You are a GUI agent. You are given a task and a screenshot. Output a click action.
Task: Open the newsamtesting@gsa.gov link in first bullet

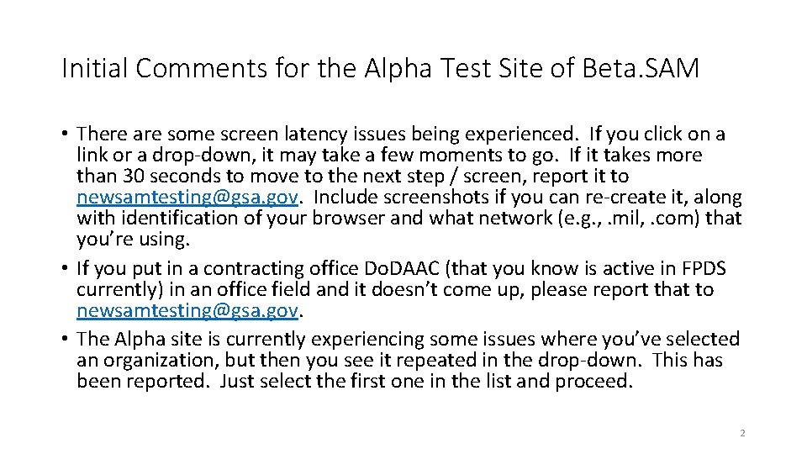(187, 197)
